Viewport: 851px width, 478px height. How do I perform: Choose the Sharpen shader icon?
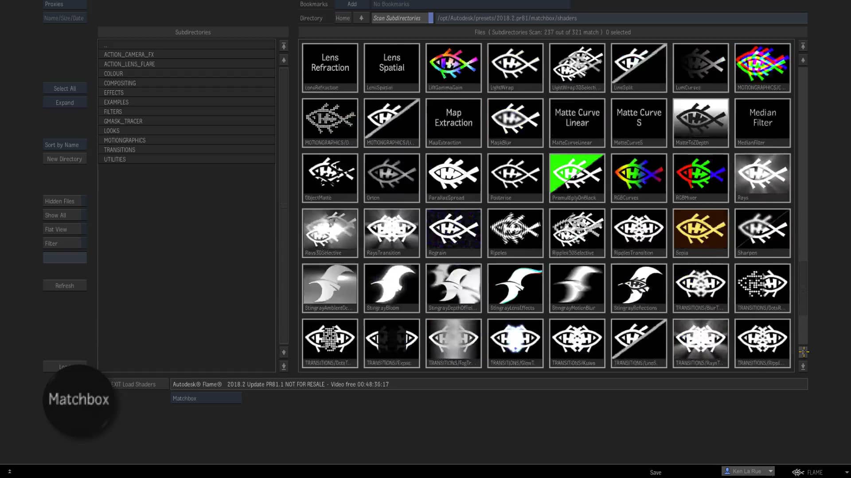(x=762, y=233)
